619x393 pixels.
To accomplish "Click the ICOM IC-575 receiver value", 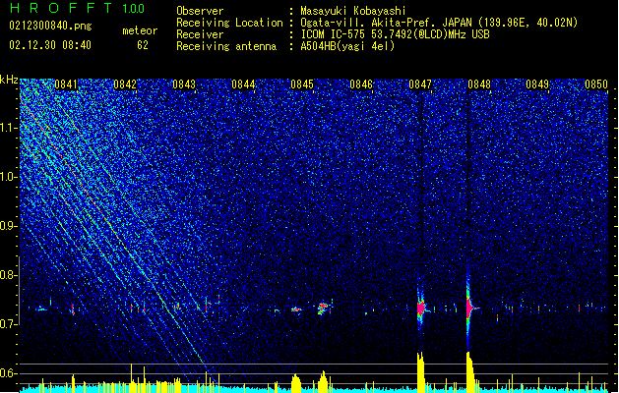I will point(395,34).
